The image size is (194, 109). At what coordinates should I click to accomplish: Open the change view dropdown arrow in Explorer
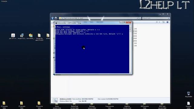click(159, 22)
